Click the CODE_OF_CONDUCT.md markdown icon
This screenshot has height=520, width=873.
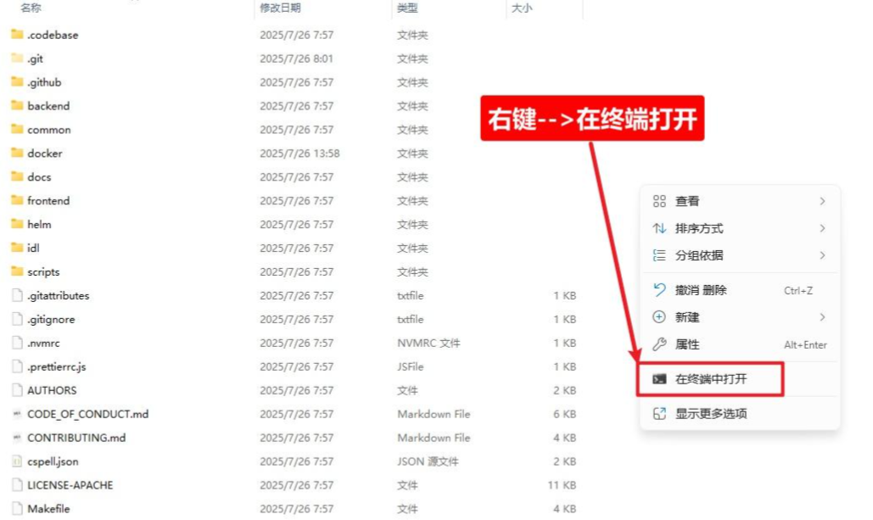pos(17,414)
